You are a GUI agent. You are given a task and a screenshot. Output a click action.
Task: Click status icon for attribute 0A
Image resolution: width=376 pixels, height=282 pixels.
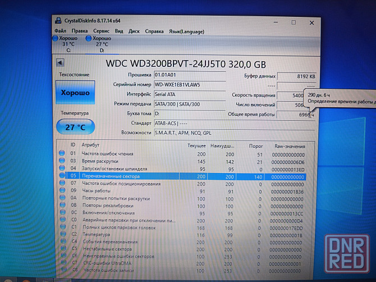tap(63, 198)
